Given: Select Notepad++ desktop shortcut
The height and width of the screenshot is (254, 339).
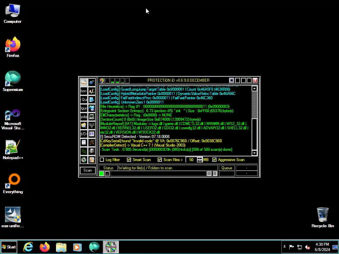Looking at the screenshot, I should 13,149.
